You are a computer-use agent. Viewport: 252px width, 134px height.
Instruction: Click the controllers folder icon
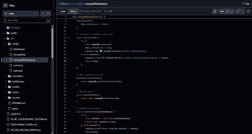click(x=9, y=76)
